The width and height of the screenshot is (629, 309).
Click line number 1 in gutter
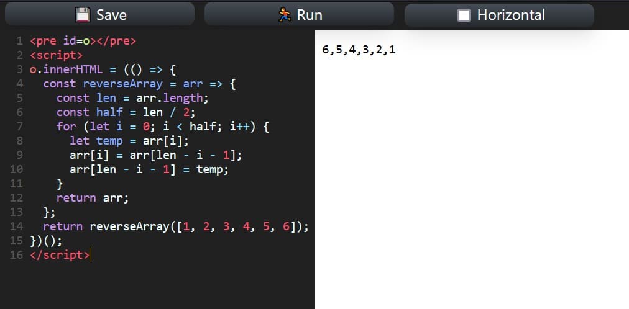pos(20,41)
